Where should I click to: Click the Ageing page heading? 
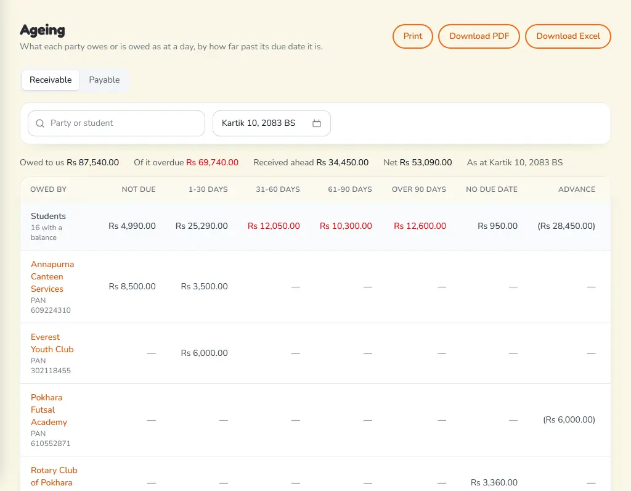tap(43, 30)
